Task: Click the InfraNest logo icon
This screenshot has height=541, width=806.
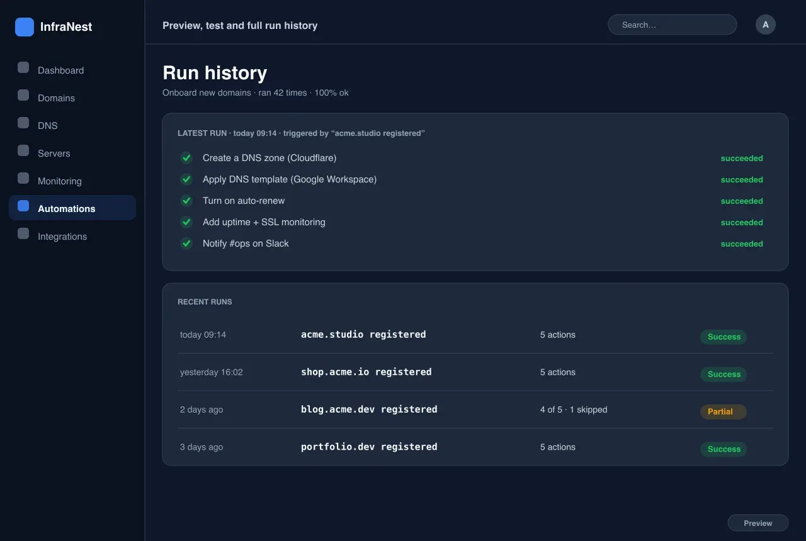Action: (25, 27)
